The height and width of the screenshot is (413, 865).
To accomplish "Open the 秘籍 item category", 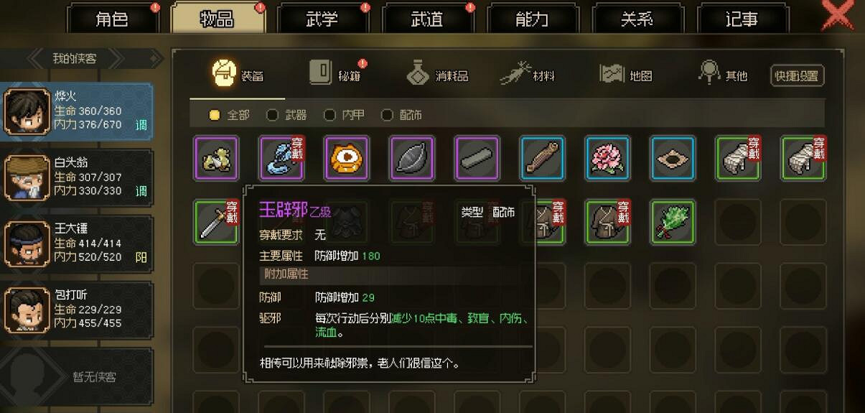I will [x=335, y=73].
